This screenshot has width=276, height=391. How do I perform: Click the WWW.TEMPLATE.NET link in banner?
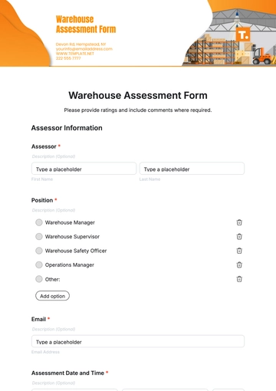coord(75,54)
